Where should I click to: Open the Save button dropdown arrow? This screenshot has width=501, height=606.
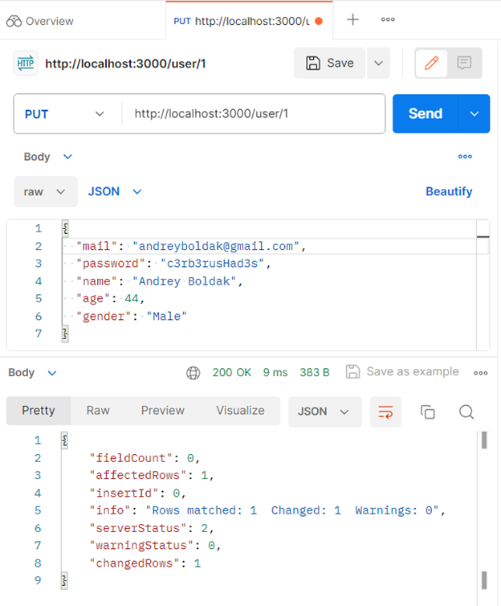[378, 63]
